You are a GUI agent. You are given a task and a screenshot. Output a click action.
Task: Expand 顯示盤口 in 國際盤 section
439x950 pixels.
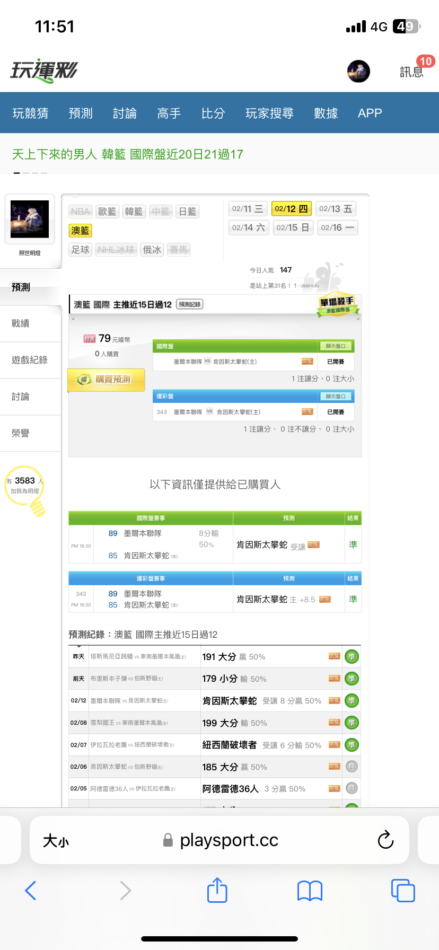click(335, 346)
